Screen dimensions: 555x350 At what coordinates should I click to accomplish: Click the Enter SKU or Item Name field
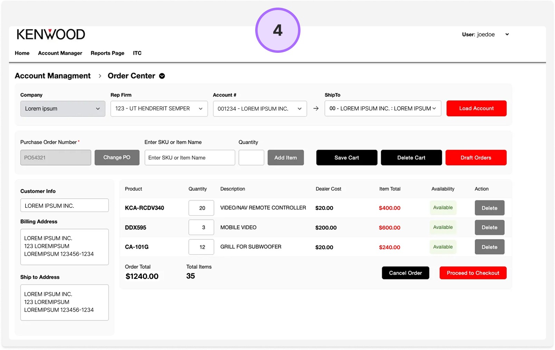pyautogui.click(x=189, y=157)
